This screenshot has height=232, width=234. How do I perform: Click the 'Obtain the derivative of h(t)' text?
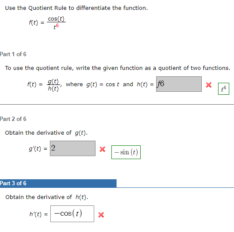point(47,197)
